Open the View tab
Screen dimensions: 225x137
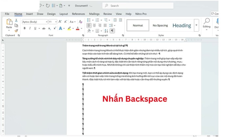119,14
